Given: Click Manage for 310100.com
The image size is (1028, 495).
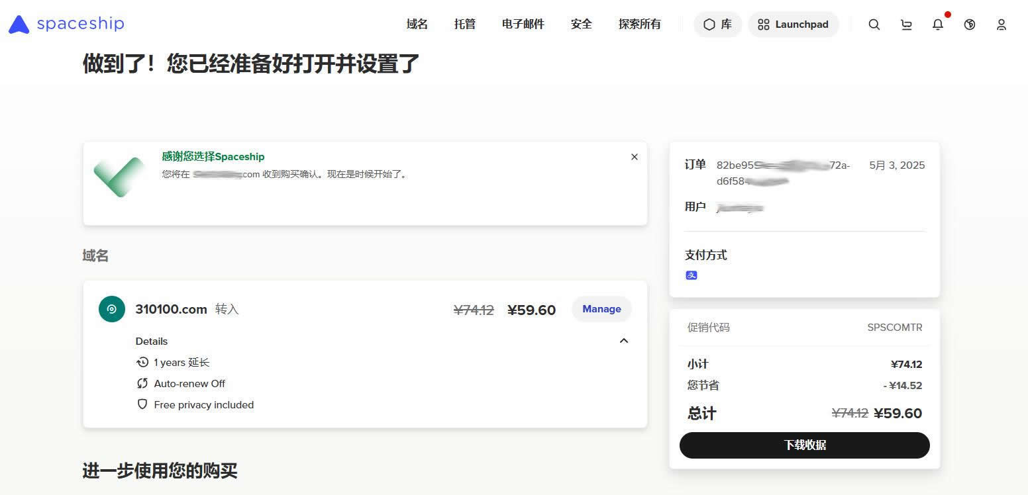Looking at the screenshot, I should [601, 309].
